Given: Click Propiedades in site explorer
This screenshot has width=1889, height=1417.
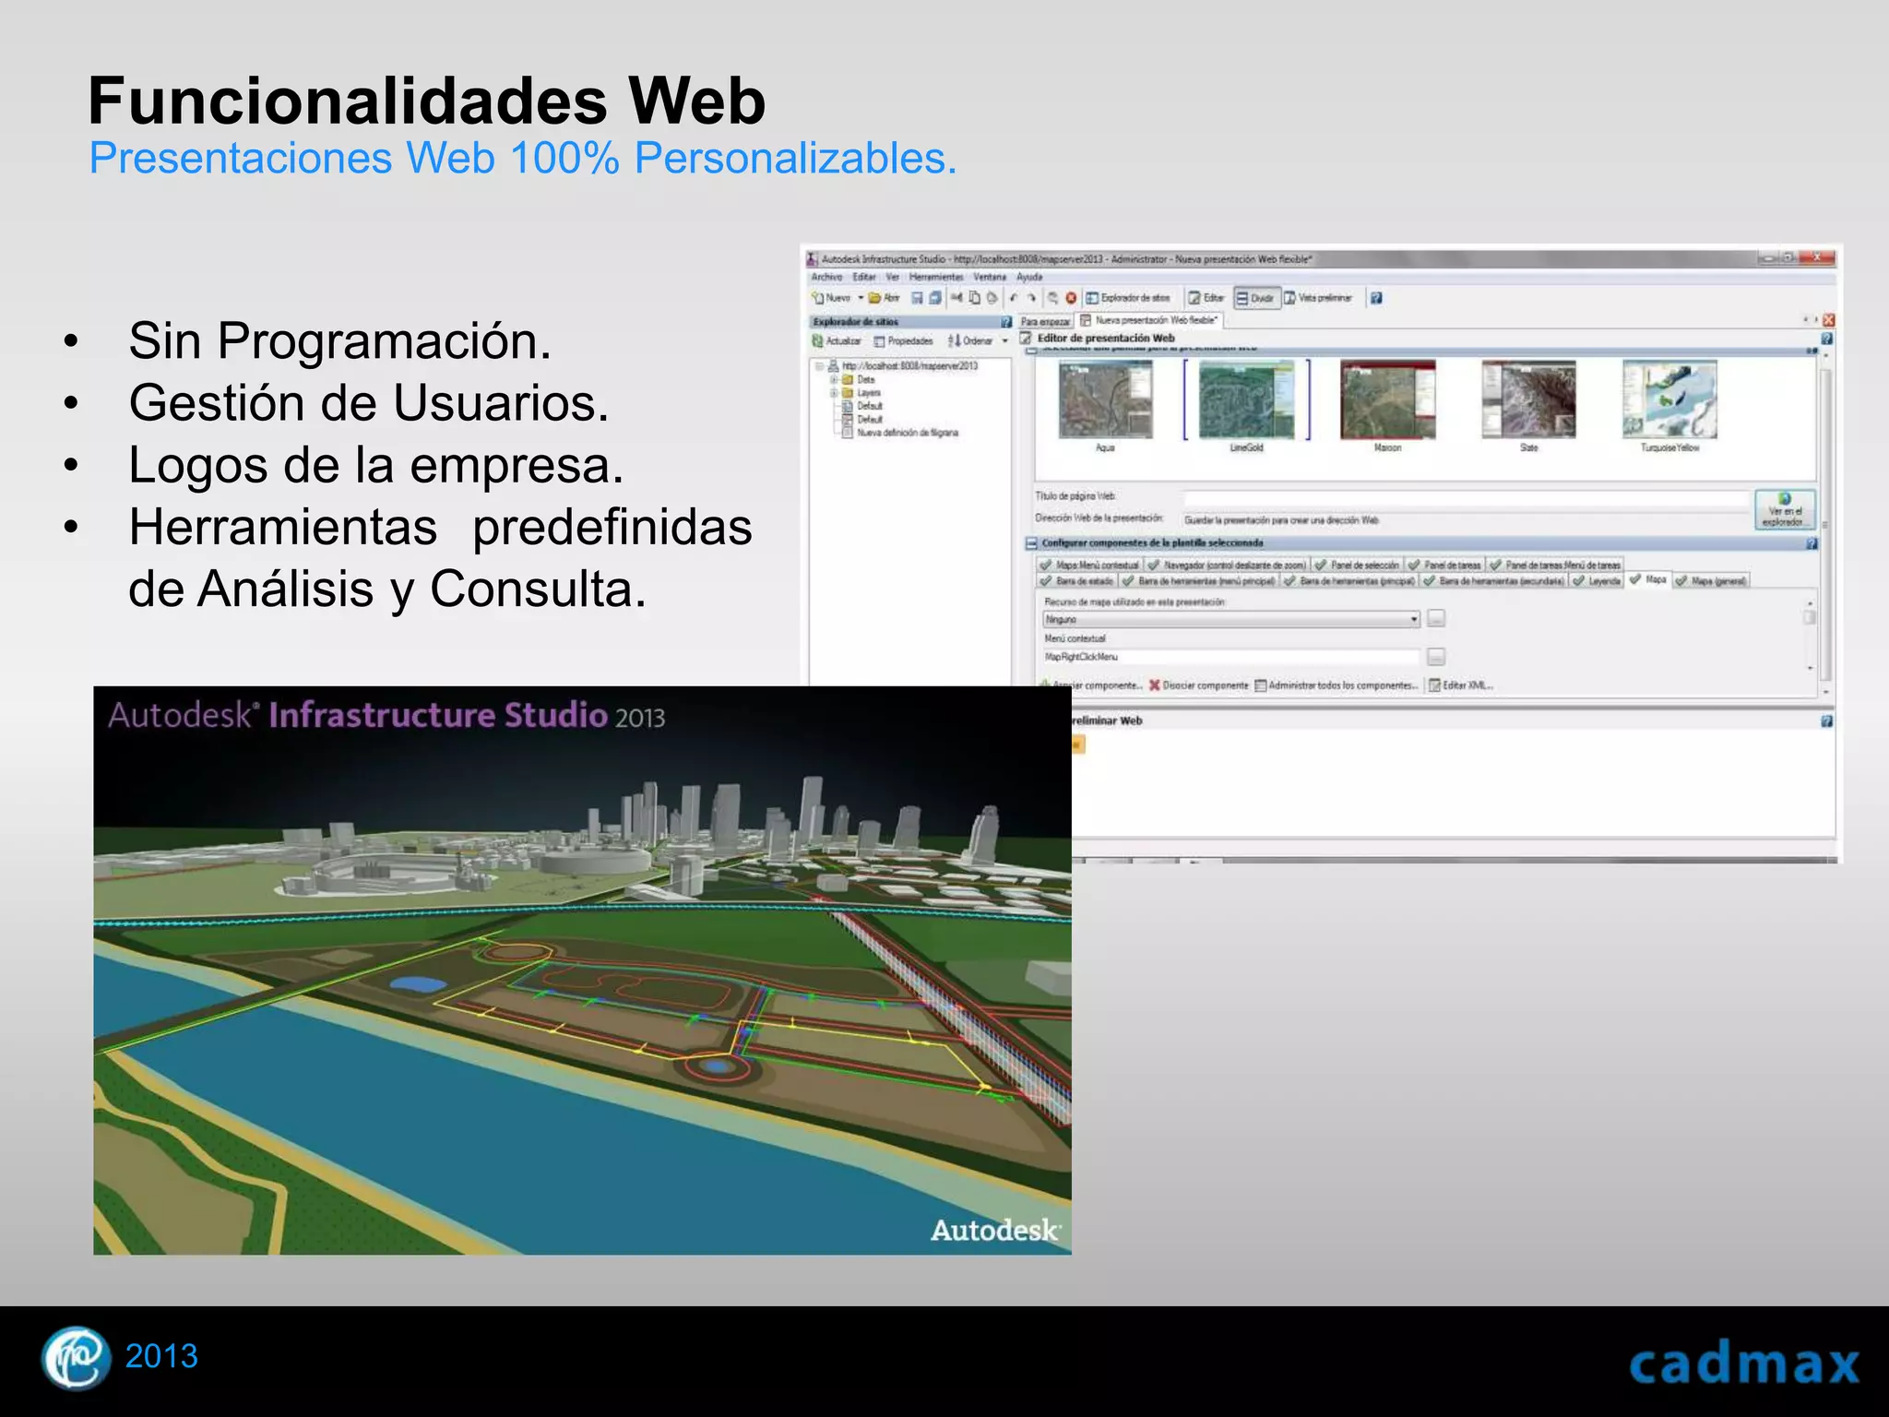Looking at the screenshot, I should 904,341.
